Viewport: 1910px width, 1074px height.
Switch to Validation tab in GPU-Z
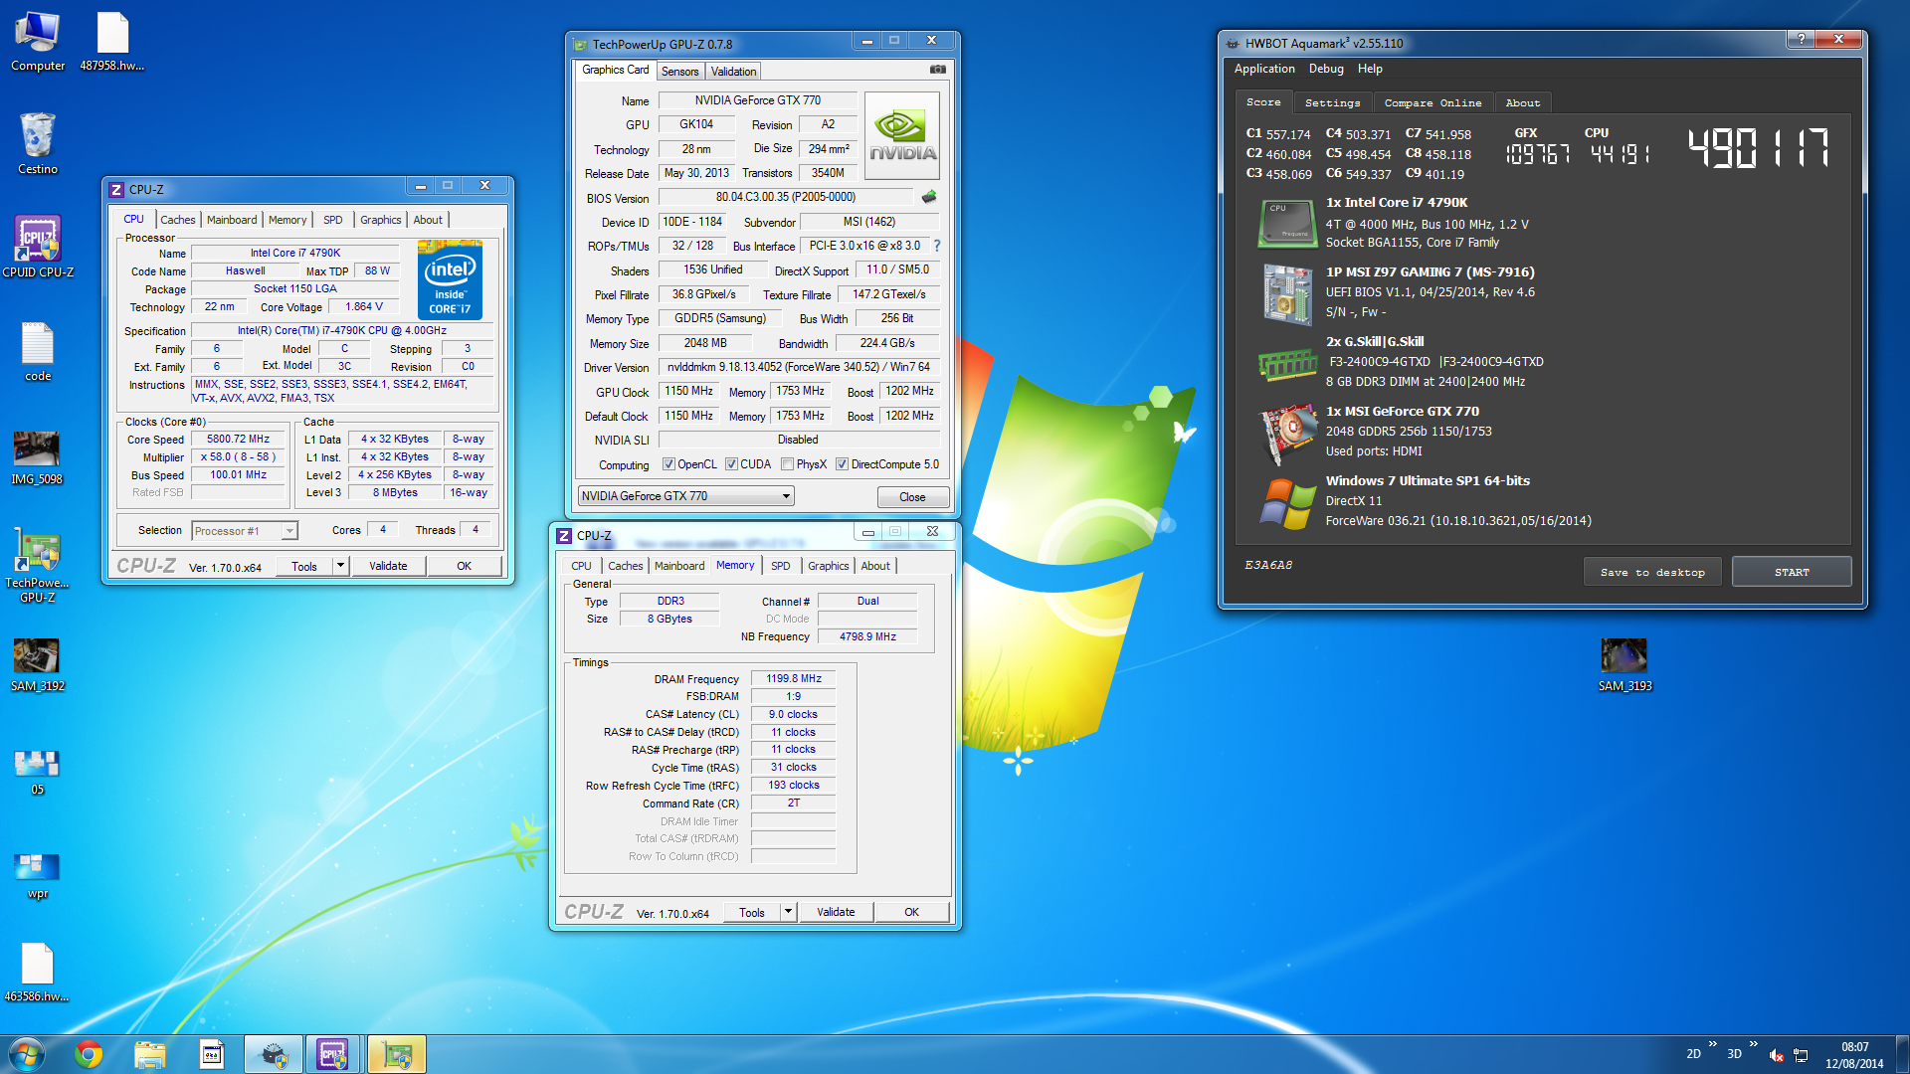pos(734,72)
